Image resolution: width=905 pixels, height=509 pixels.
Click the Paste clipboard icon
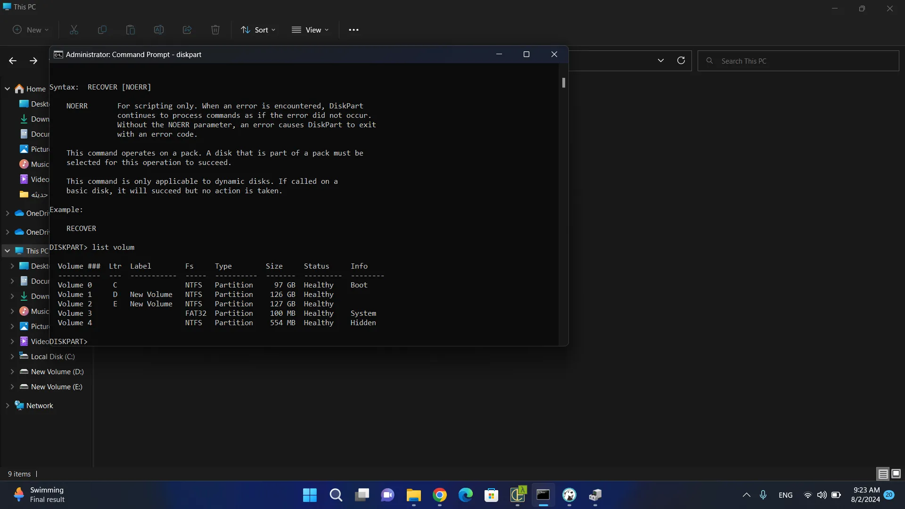tap(131, 30)
